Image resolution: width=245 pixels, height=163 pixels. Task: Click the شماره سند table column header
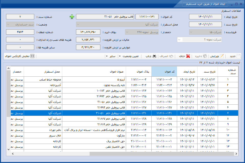click(x=228, y=72)
